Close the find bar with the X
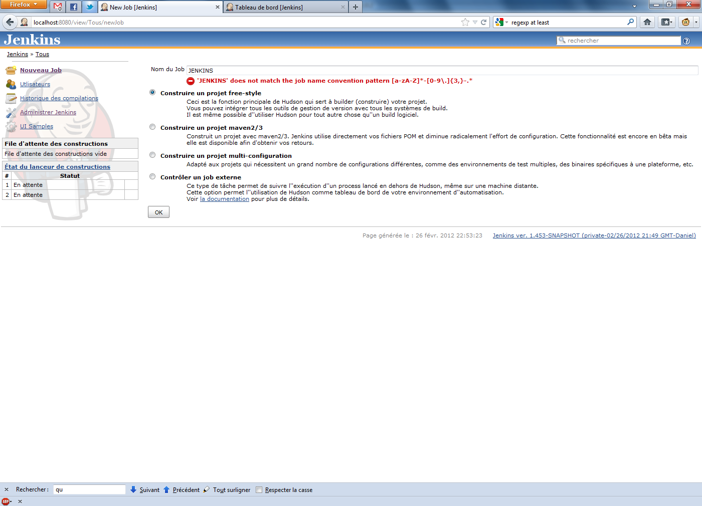Screen dimensions: 702x506 7,489
